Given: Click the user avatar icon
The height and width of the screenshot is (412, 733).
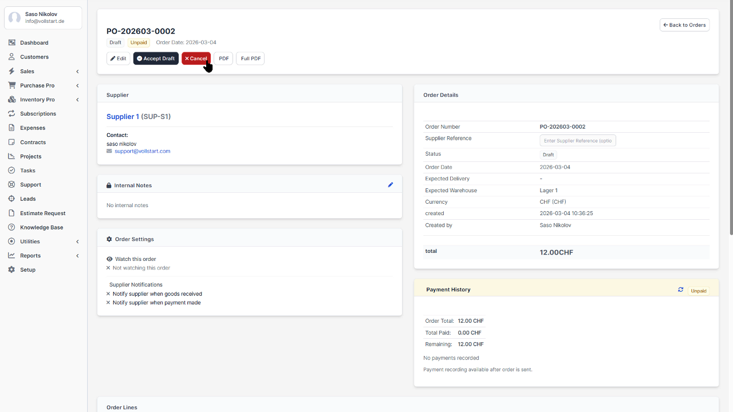Looking at the screenshot, I should pyautogui.click(x=14, y=18).
